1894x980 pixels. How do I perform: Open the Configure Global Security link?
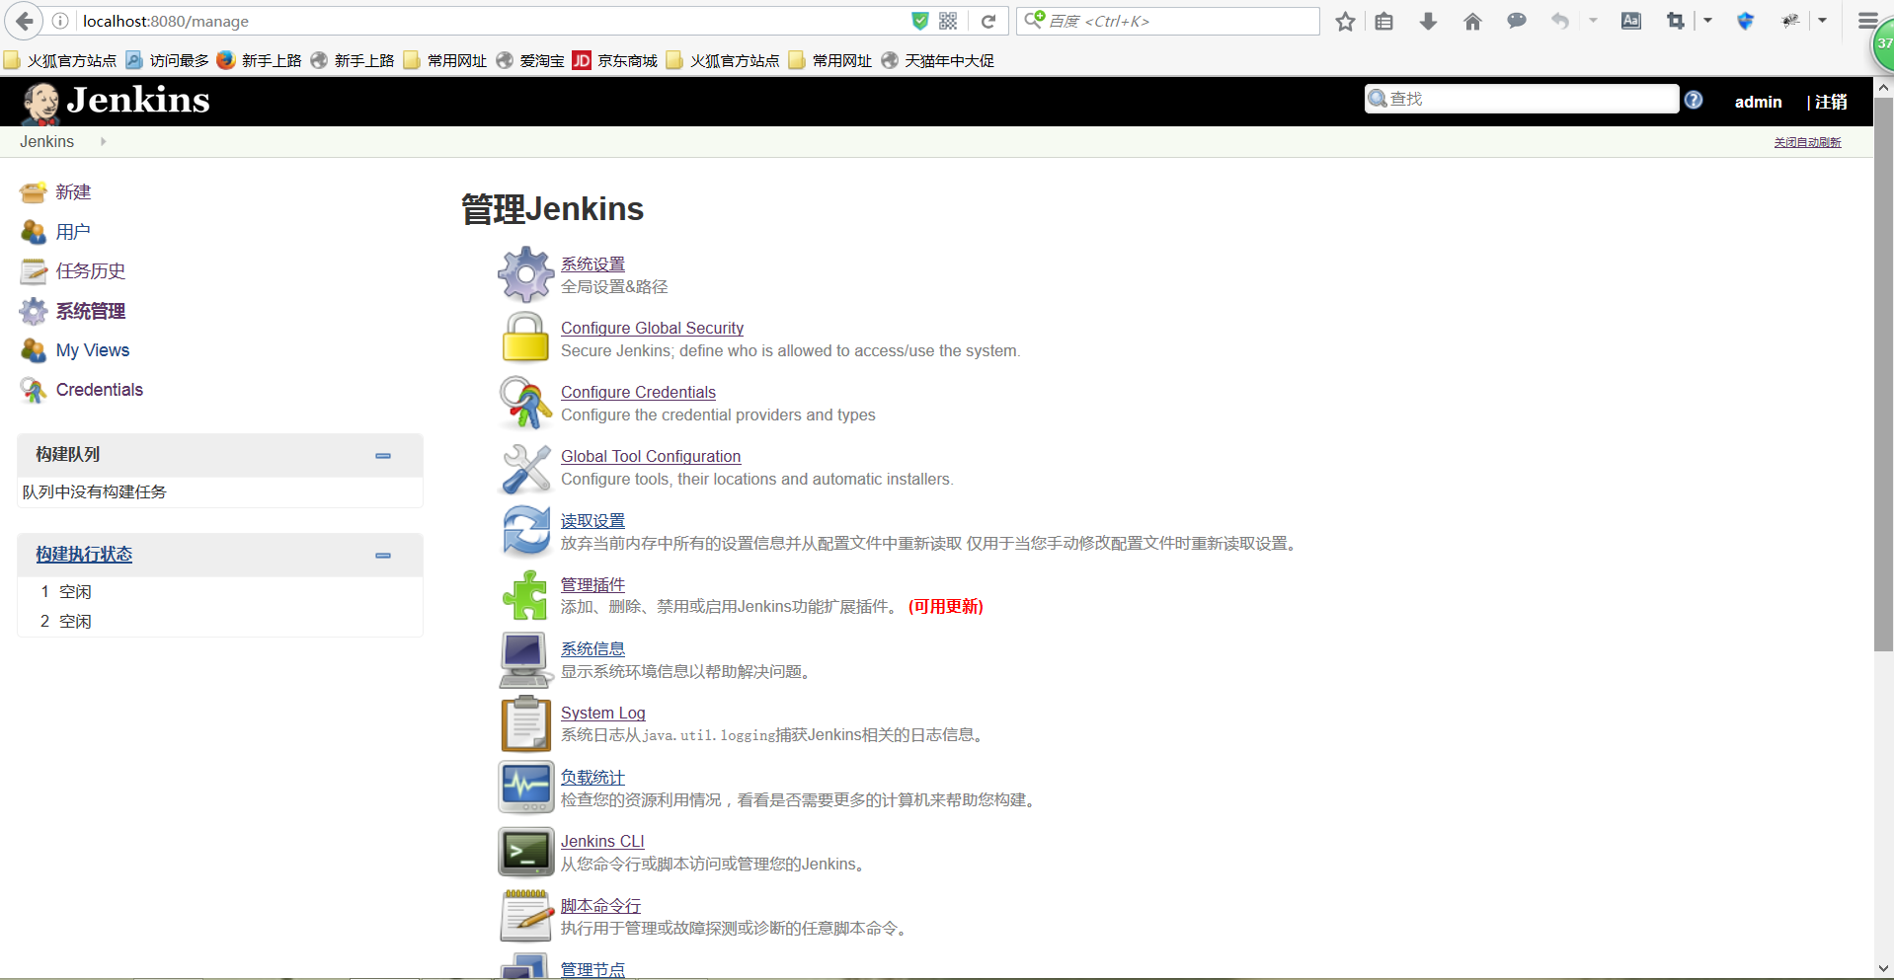coord(652,329)
